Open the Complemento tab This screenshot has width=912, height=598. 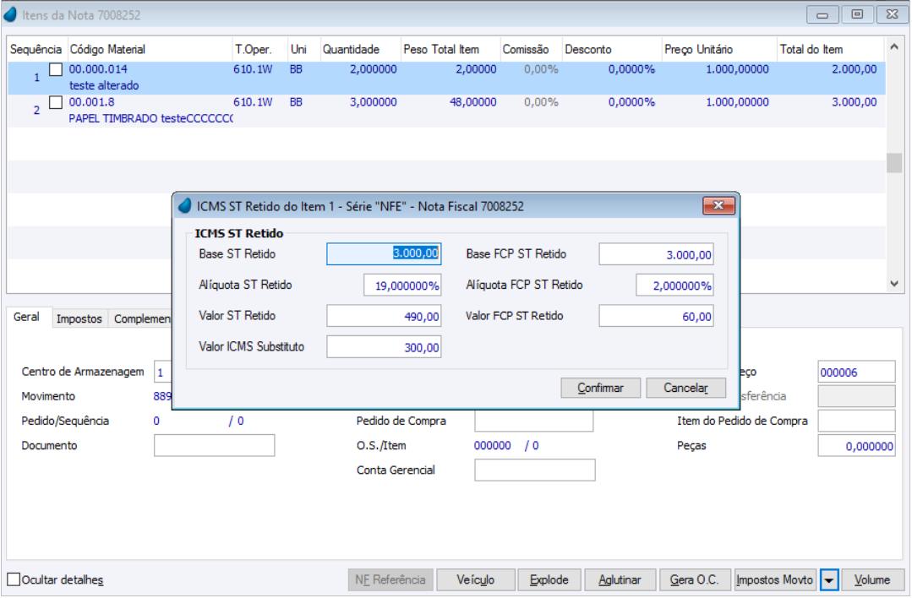pyautogui.click(x=142, y=318)
